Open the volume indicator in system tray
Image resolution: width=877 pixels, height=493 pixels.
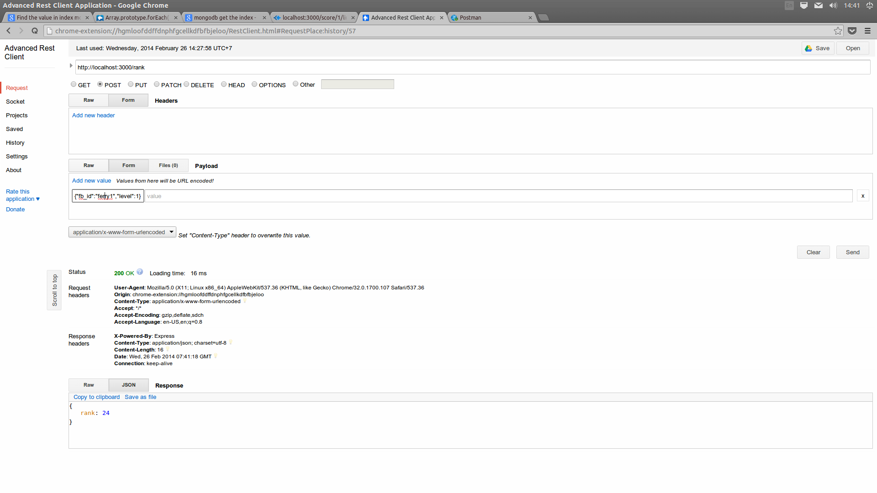tap(833, 5)
